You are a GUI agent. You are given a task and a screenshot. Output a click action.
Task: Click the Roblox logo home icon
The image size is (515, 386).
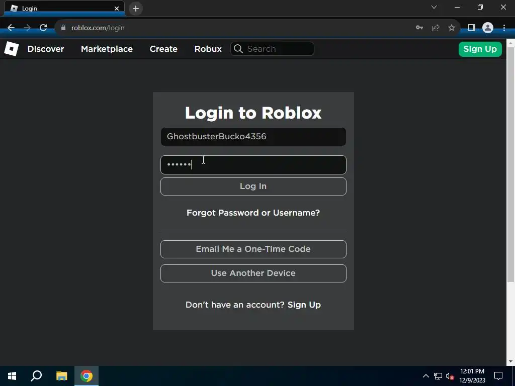coord(11,49)
